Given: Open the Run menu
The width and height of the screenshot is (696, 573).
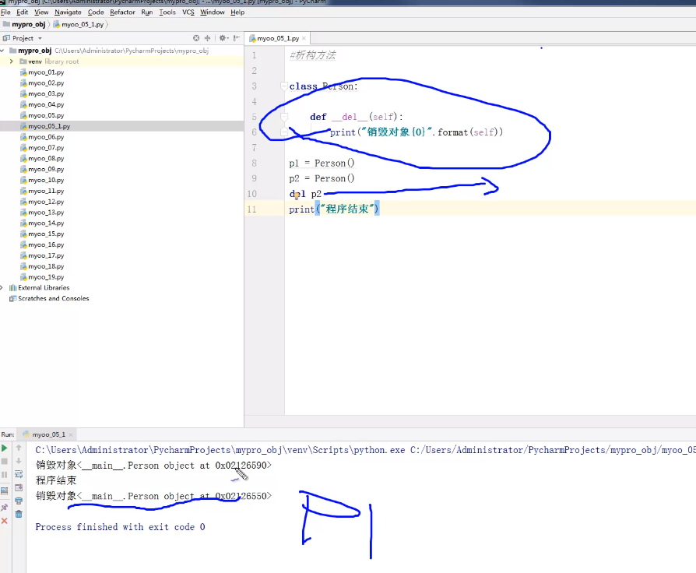Looking at the screenshot, I should coord(147,12).
